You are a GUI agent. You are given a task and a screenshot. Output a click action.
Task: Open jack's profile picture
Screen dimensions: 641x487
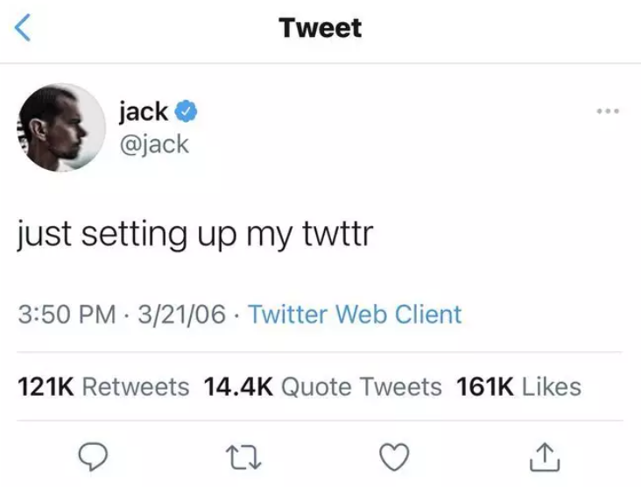(x=61, y=128)
